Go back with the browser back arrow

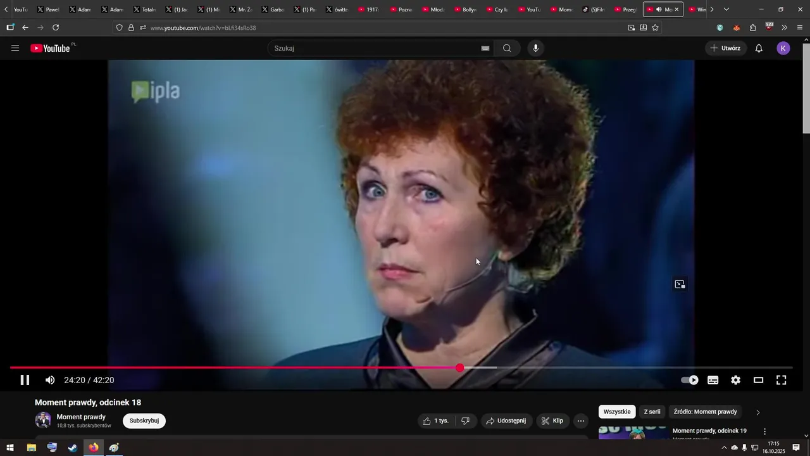(x=25, y=27)
